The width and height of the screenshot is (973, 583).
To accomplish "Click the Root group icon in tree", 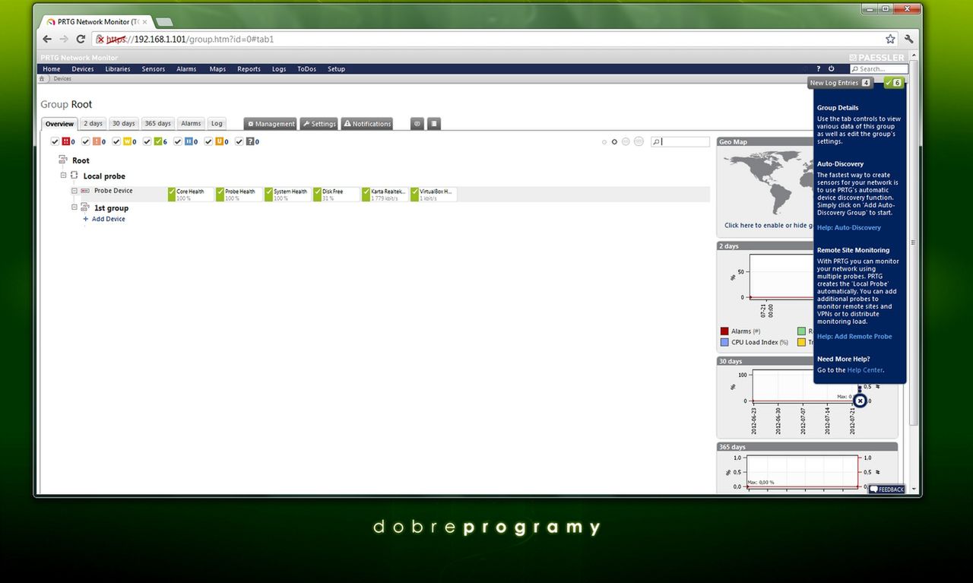I will coord(63,160).
